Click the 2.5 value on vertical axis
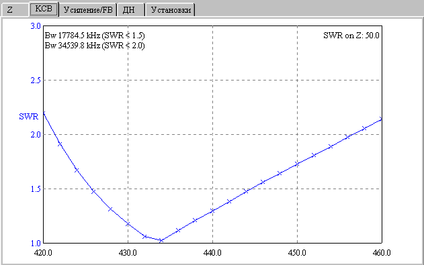This screenshot has height=265, width=424. [x=36, y=80]
